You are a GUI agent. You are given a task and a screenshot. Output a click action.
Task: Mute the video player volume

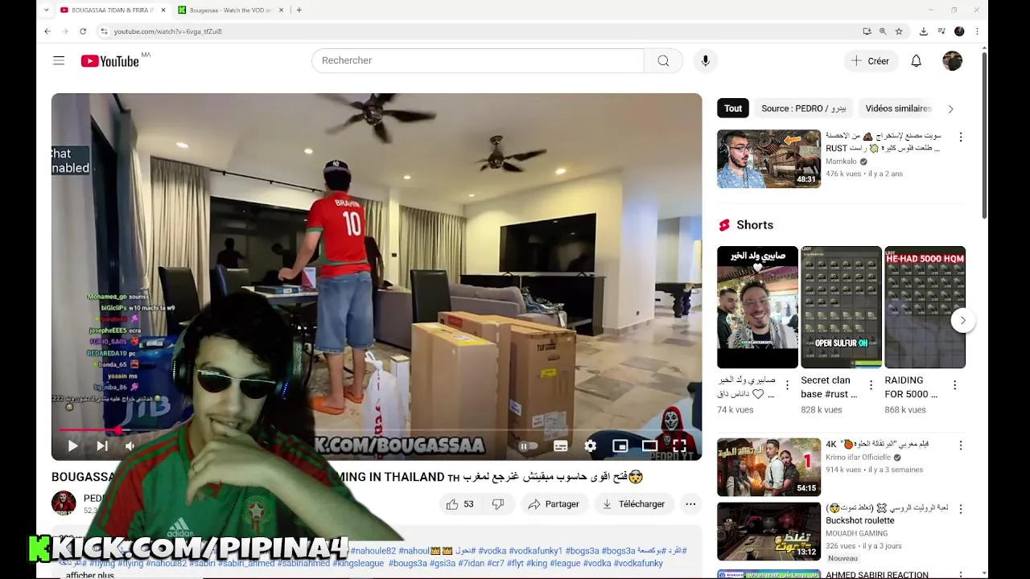(130, 446)
